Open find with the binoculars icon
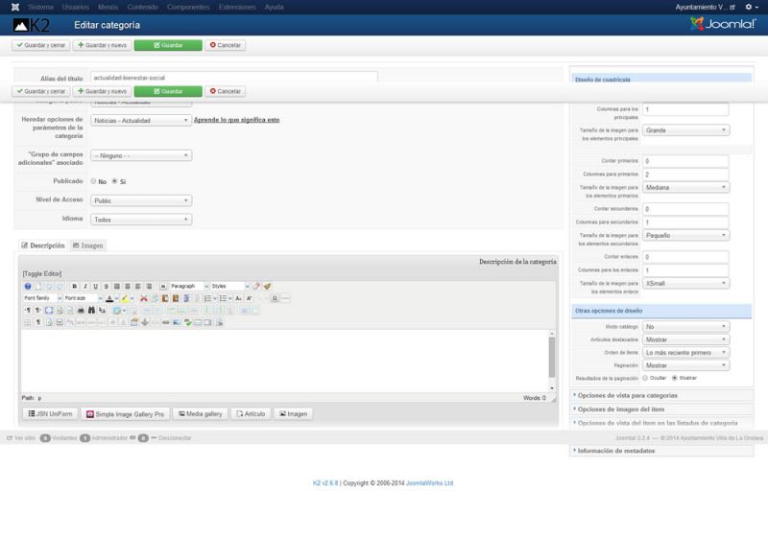 [x=91, y=310]
